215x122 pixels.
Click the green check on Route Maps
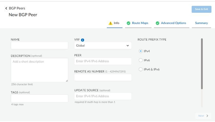[x=128, y=23]
